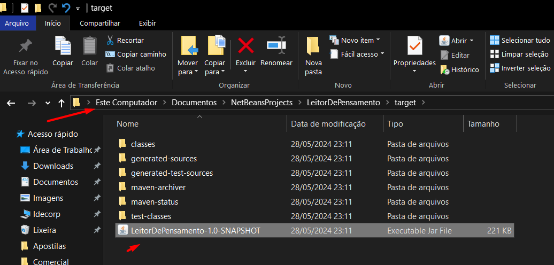Switch to the Início tab
This screenshot has height=265, width=554.
click(52, 24)
